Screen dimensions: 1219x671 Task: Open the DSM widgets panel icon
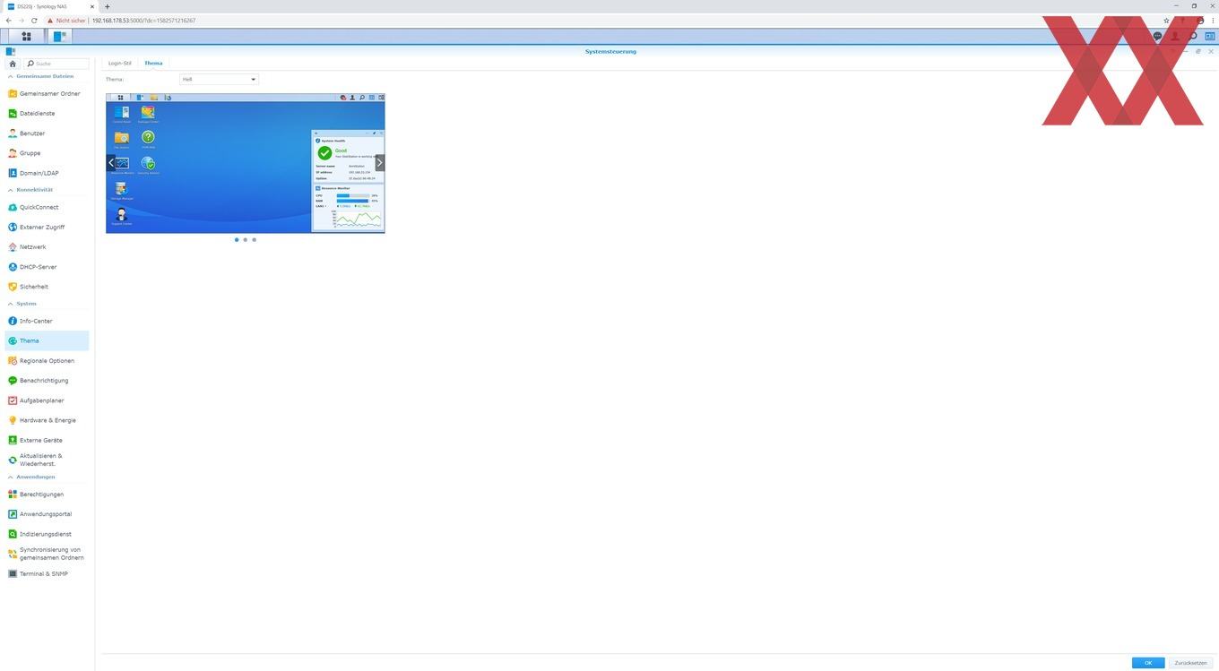[1209, 37]
